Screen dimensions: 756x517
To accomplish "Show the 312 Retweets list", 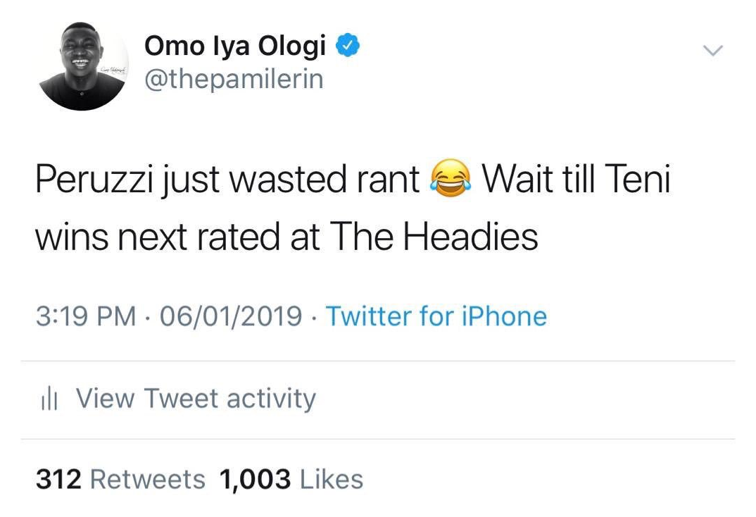I will [x=120, y=480].
